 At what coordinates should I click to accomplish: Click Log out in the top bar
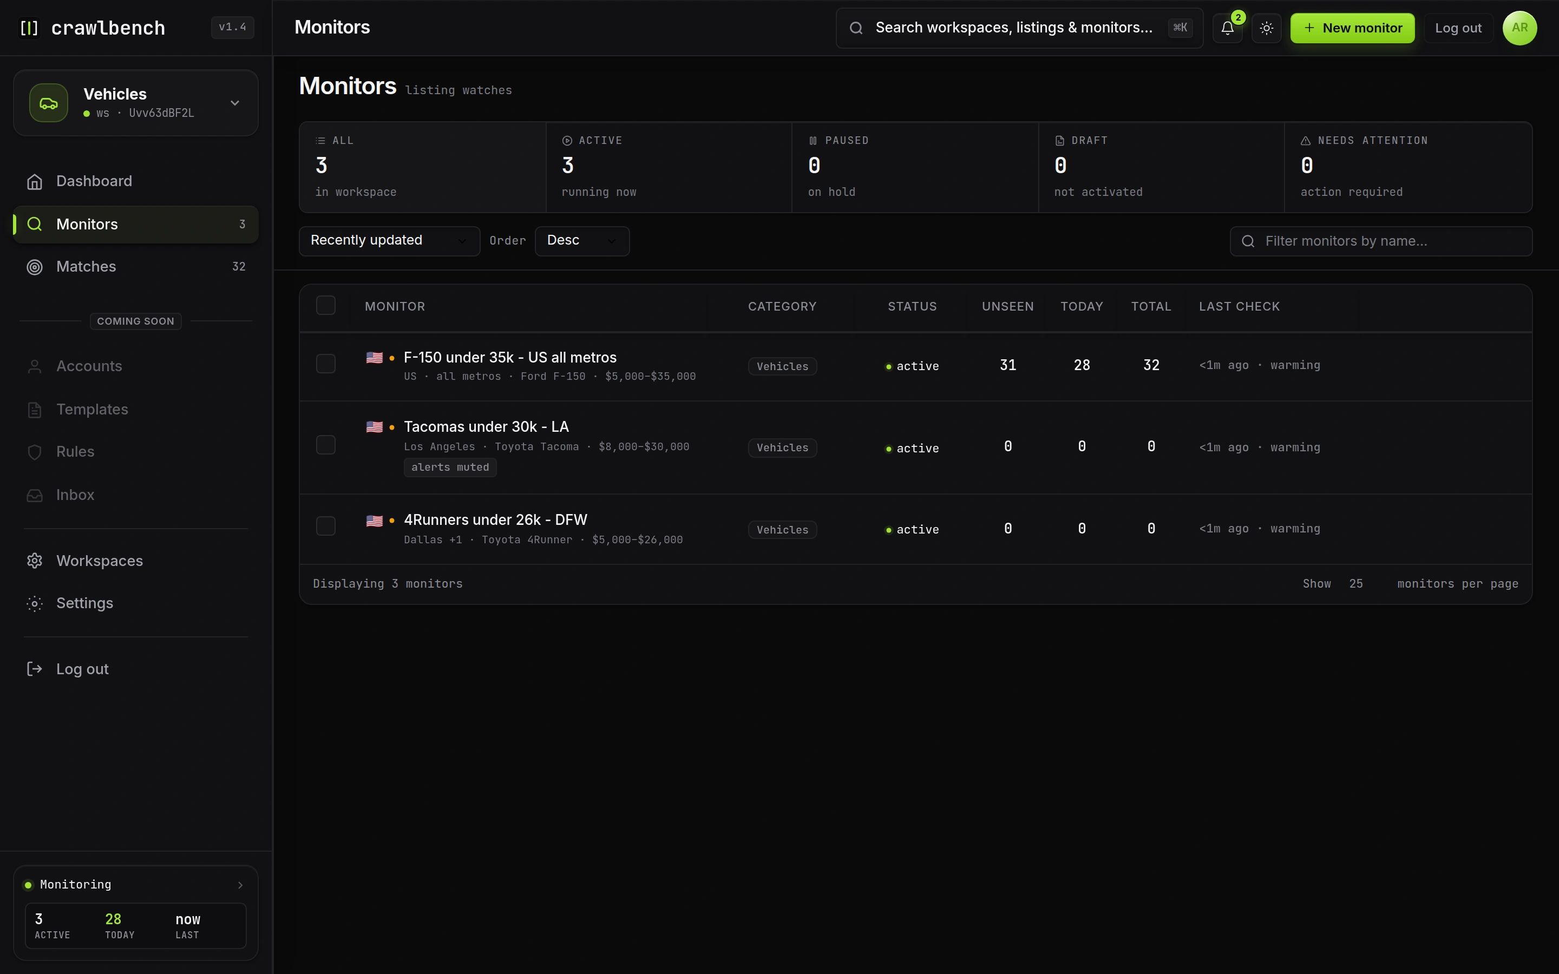[x=1458, y=28]
